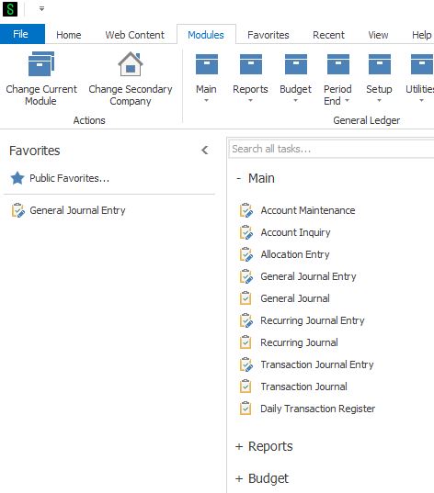The image size is (434, 493).
Task: Open General Journal Entry from Favorites pane
Action: point(77,210)
